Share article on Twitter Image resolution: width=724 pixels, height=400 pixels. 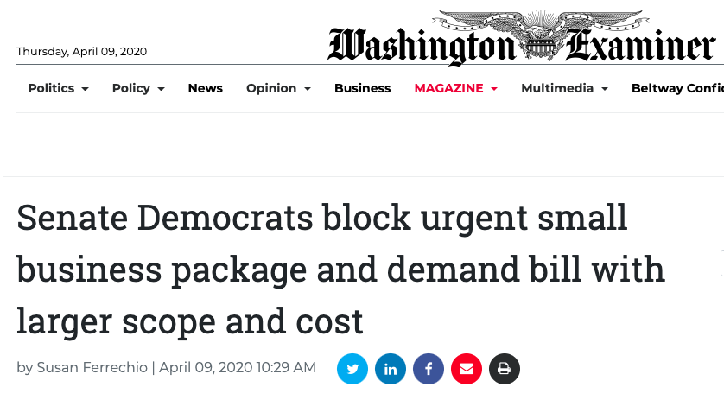click(352, 369)
